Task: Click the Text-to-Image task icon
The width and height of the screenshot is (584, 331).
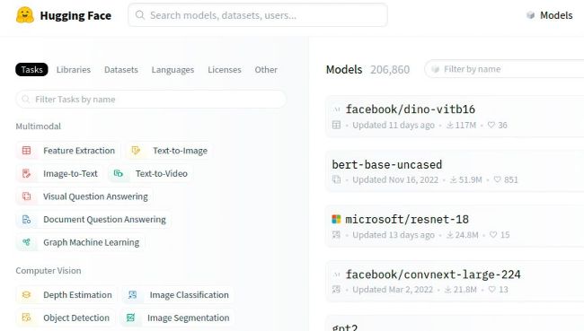Action: [136, 151]
